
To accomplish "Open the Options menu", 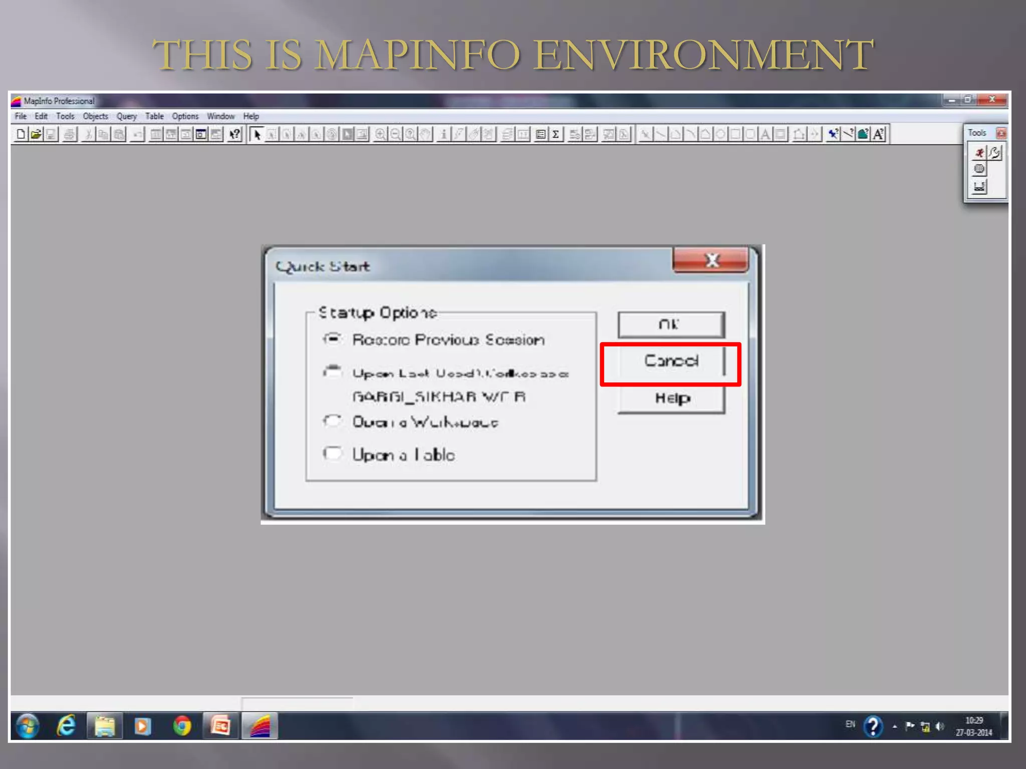I will click(x=185, y=116).
